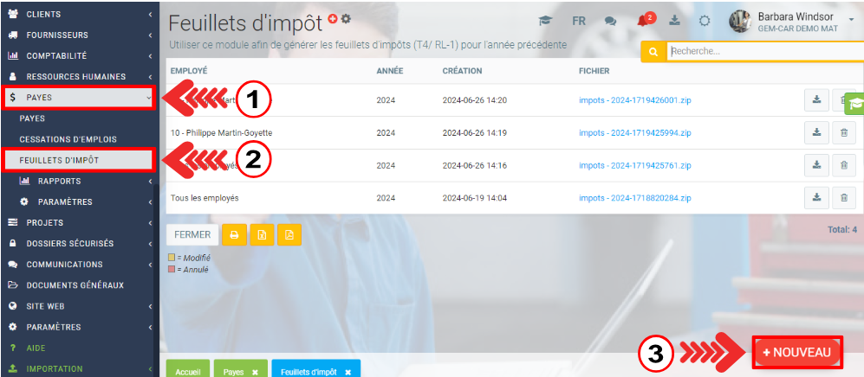The image size is (864, 377).
Task: Open the impots - 2024-1718820284.zip link
Action: (634, 198)
